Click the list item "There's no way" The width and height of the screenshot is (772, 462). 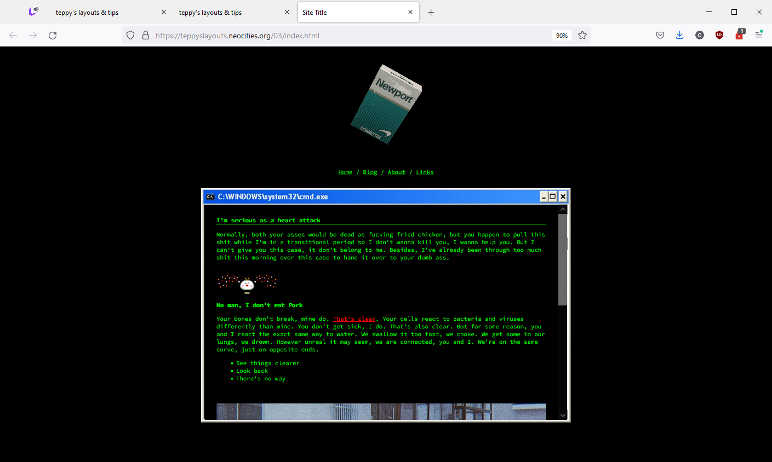tap(261, 379)
